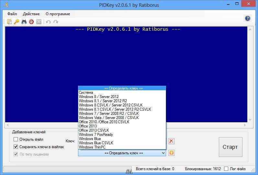The width and height of the screenshot is (258, 175).
Task: Pick Windows 8.1 CSVLK / Server 2012 R2 CSVLK
Action: coord(122,109)
